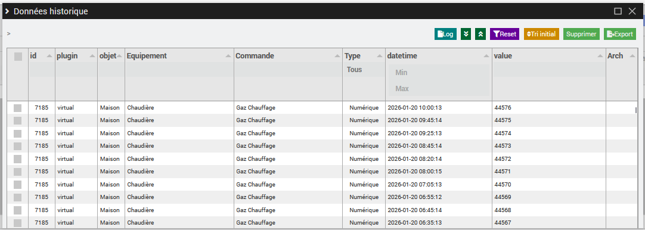
Task: Click the Commande filter field
Action: tap(288, 70)
